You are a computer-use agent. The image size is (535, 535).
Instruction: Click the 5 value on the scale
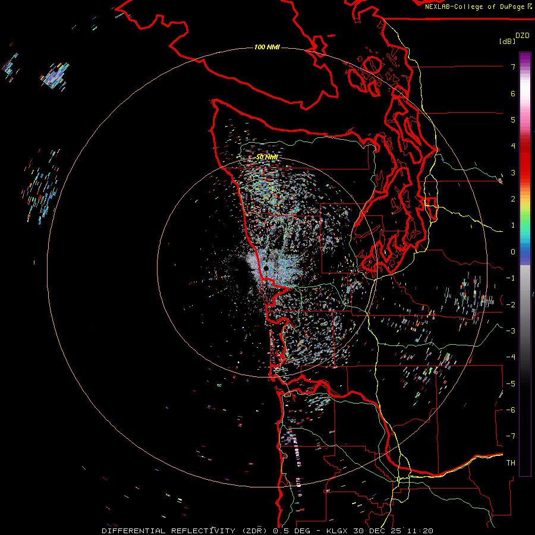[513, 119]
